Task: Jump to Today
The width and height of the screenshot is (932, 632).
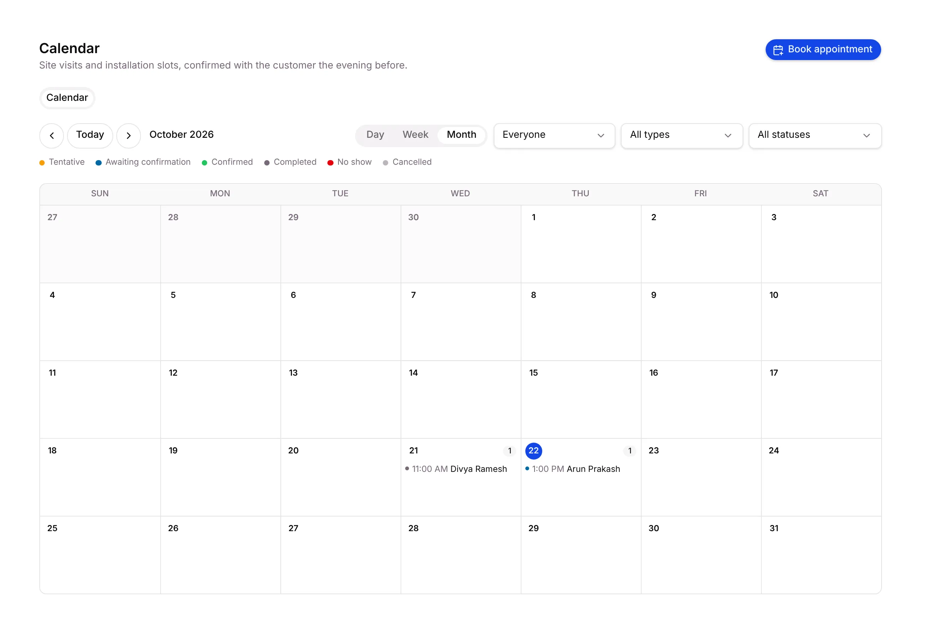Action: (x=90, y=136)
